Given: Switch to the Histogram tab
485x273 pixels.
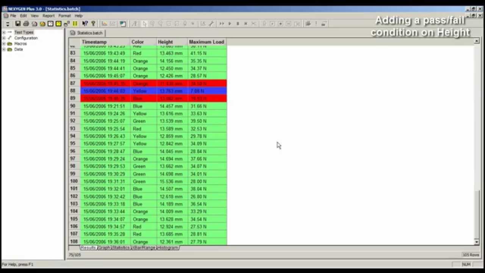Looking at the screenshot, I should (x=168, y=248).
